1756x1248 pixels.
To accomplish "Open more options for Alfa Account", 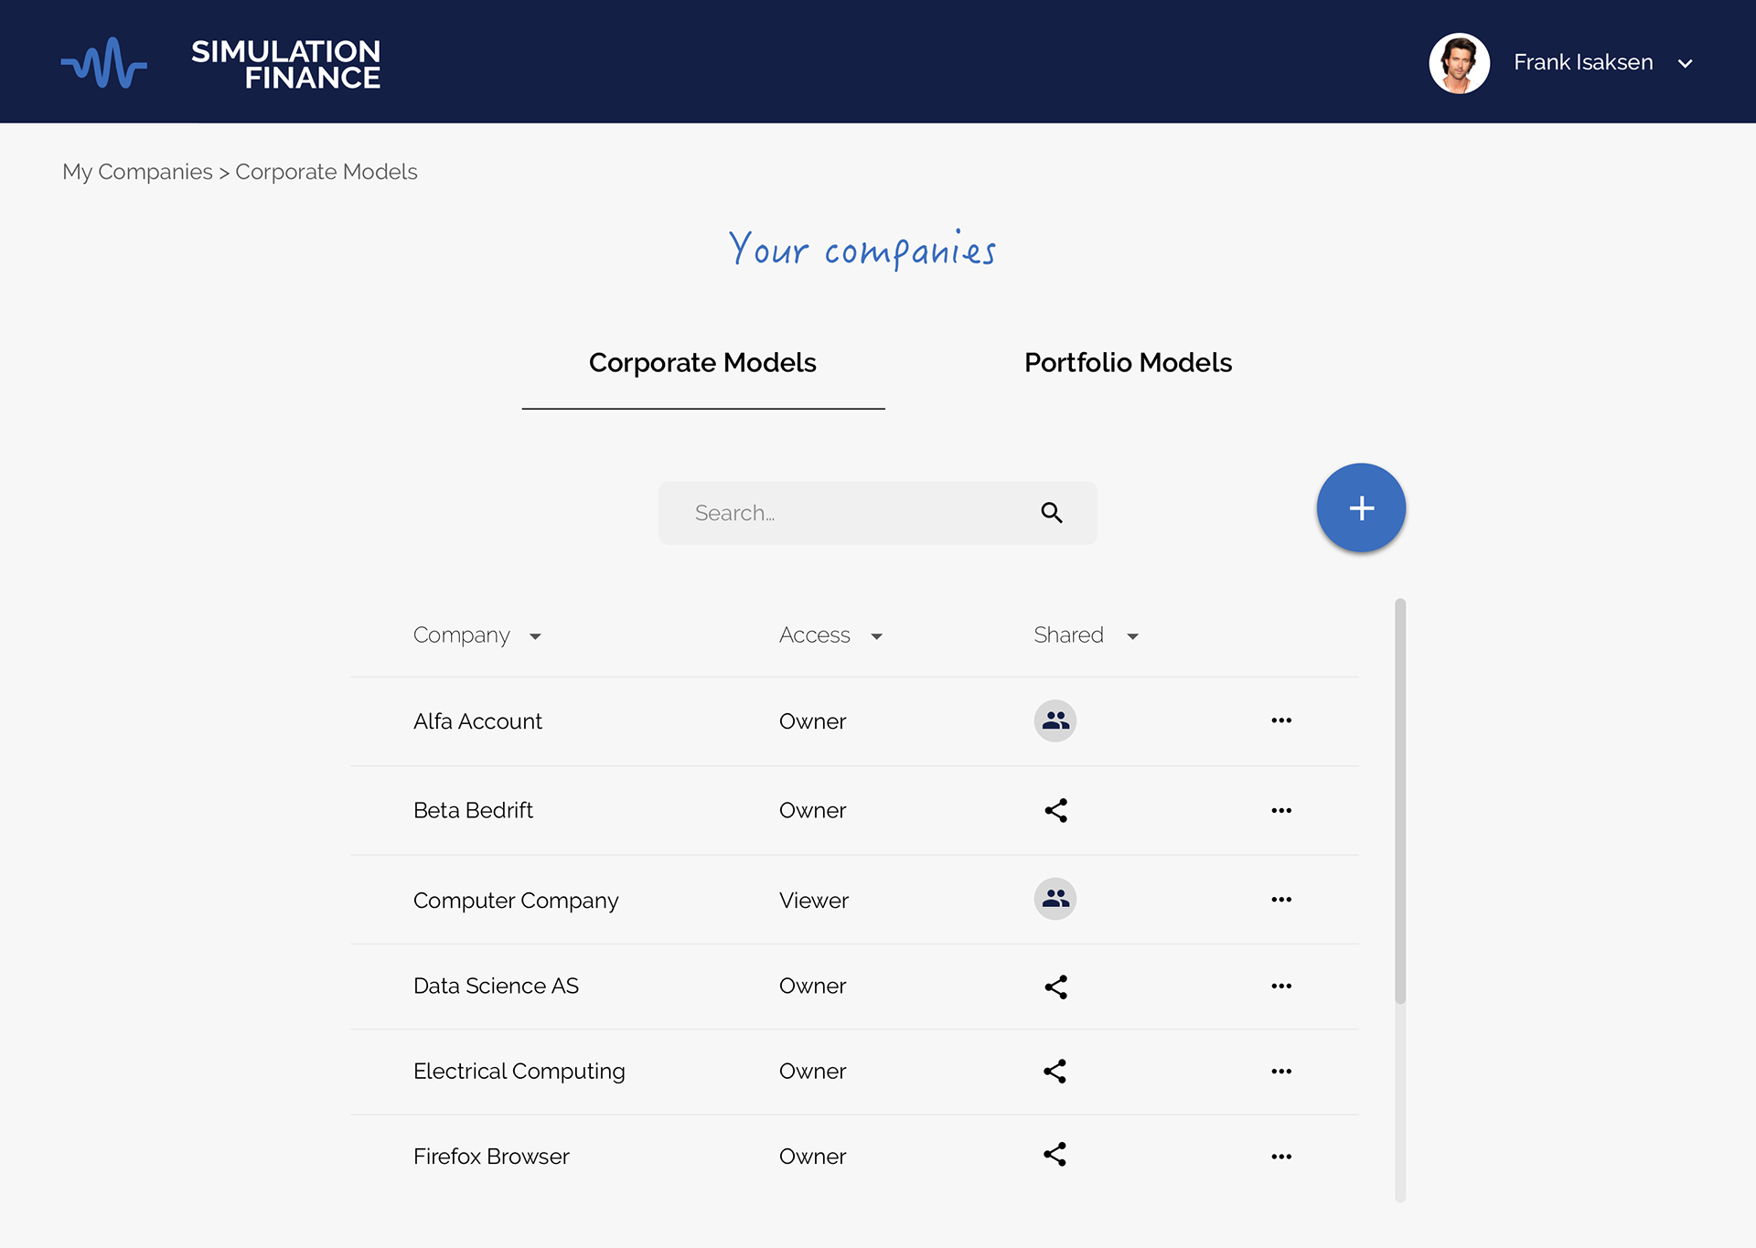I will pyautogui.click(x=1281, y=720).
